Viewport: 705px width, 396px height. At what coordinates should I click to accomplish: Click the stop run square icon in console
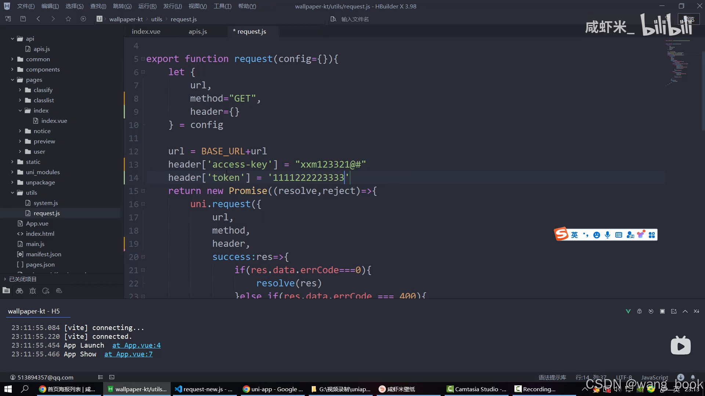coord(662,311)
